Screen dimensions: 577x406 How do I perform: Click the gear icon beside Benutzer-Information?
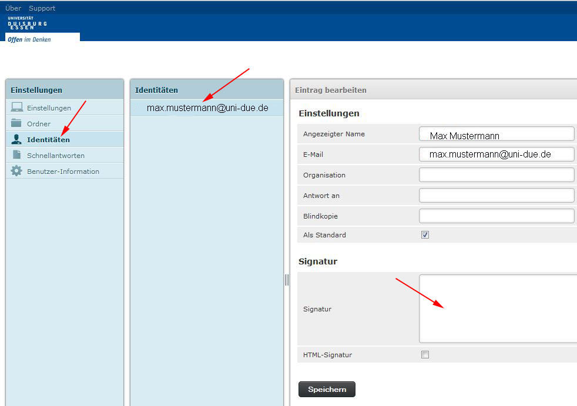[16, 171]
